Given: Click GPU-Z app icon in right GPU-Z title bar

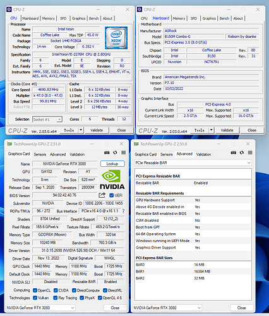Looking at the screenshot, I should tap(136, 144).
